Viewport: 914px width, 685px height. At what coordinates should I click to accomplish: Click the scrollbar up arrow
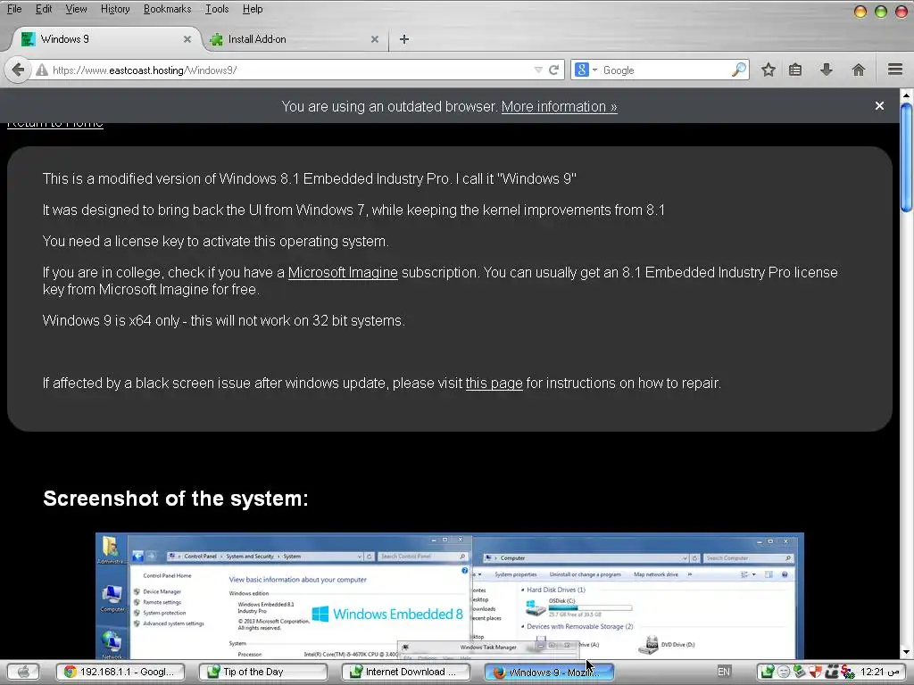click(906, 95)
